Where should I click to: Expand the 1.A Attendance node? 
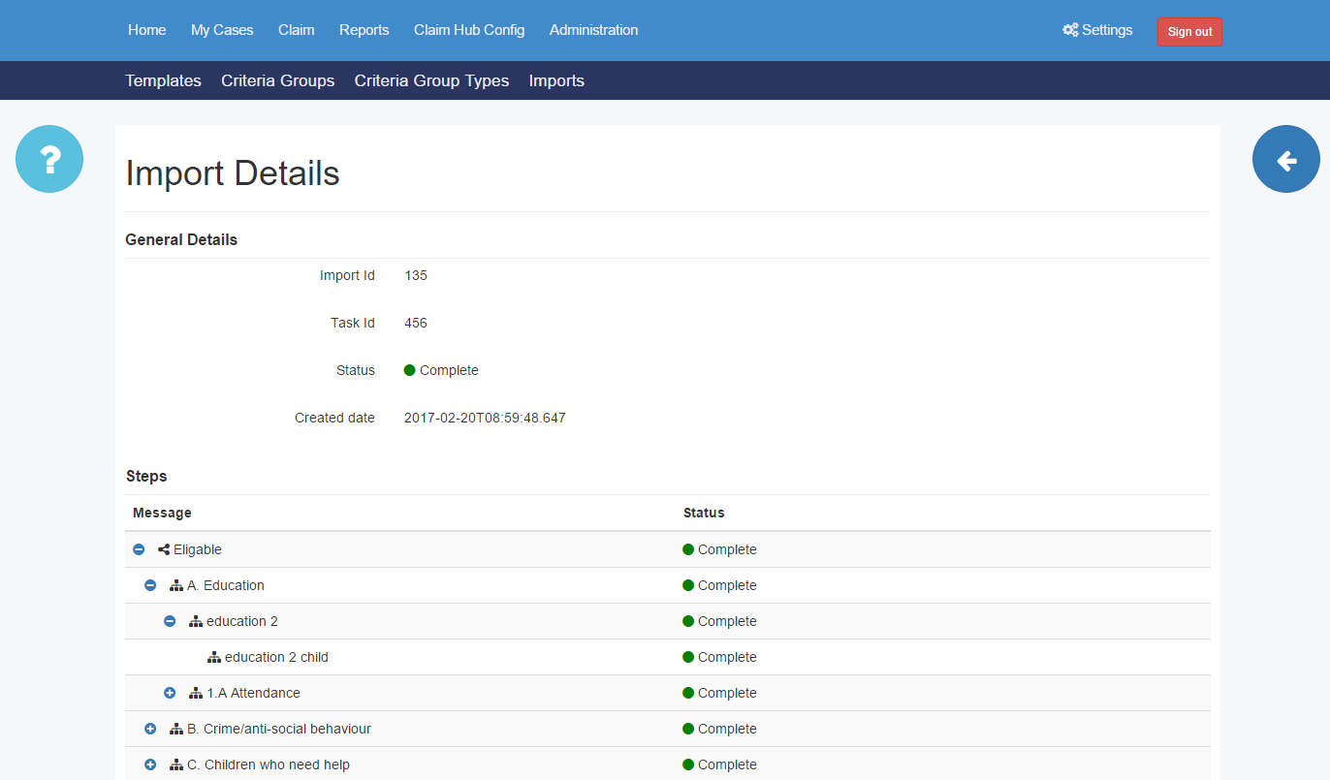tap(170, 693)
